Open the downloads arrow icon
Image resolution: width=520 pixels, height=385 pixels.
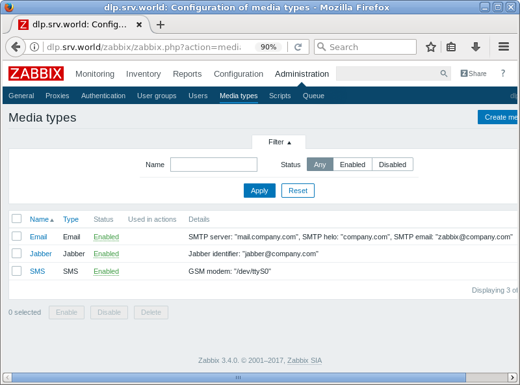click(x=476, y=47)
